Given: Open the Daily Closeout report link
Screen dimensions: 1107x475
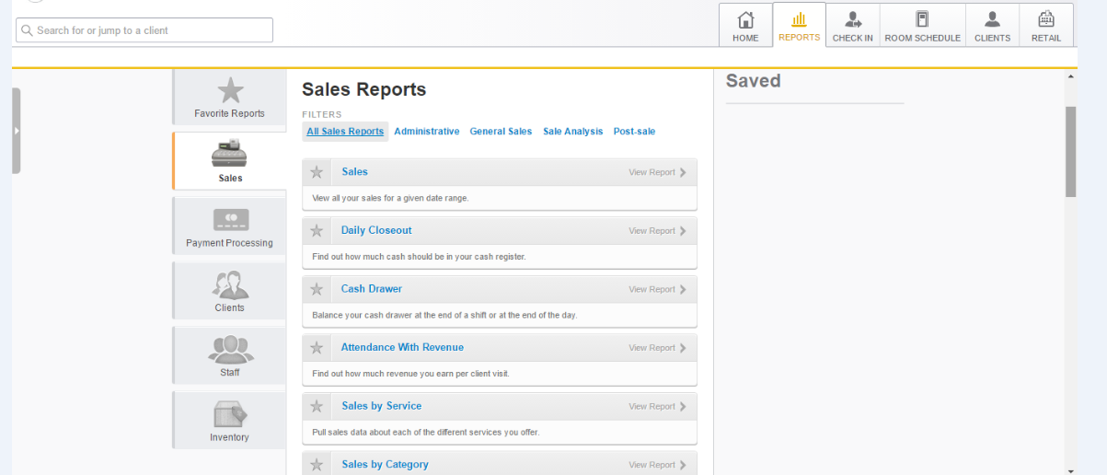Looking at the screenshot, I should click(x=376, y=230).
